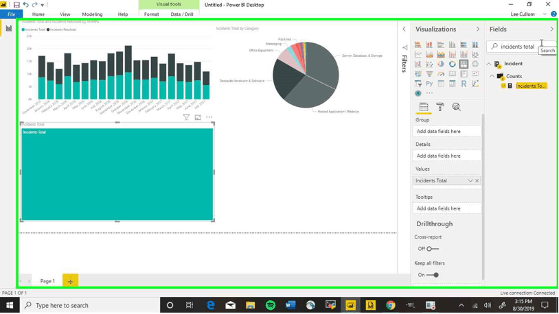
Task: Remove Incidents Total from the Values well
Action: click(x=477, y=181)
